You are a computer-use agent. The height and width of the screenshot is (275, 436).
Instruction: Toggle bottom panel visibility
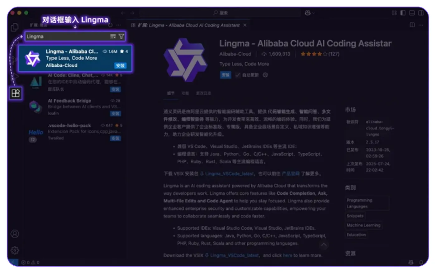pyautogui.click(x=412, y=13)
